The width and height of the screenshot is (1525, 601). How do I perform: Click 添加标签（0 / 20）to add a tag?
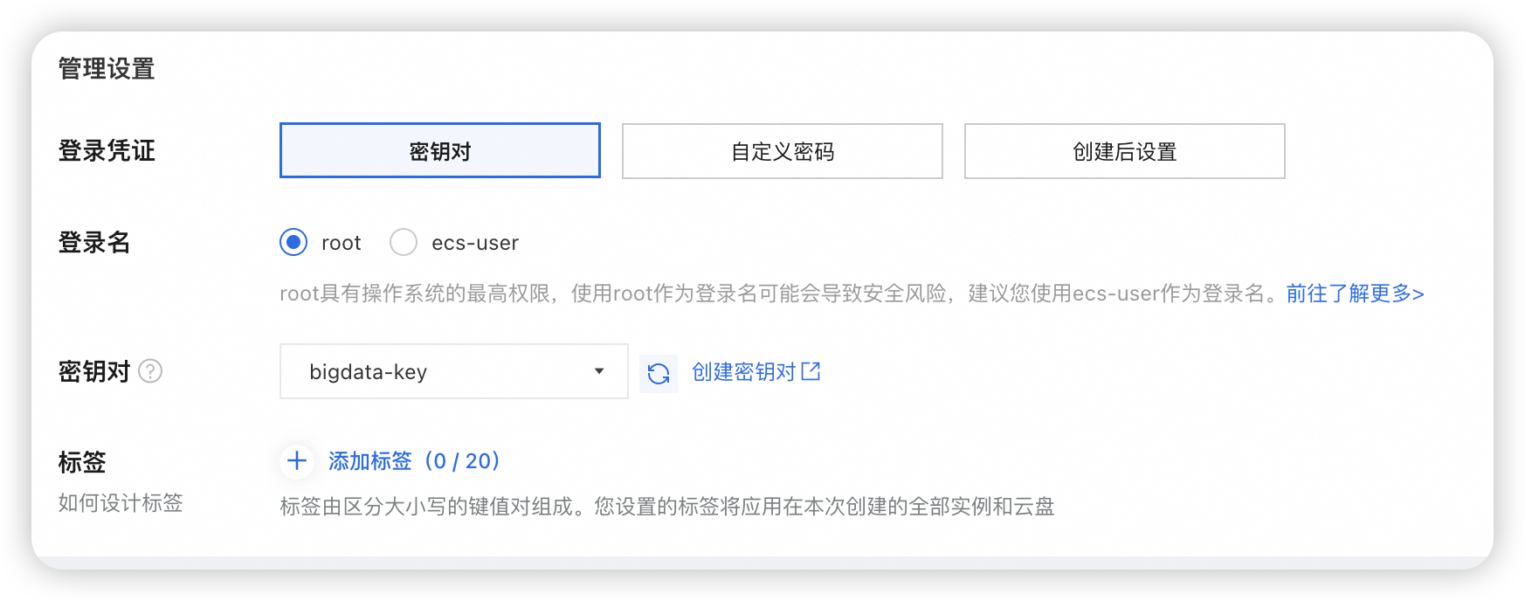click(x=411, y=461)
